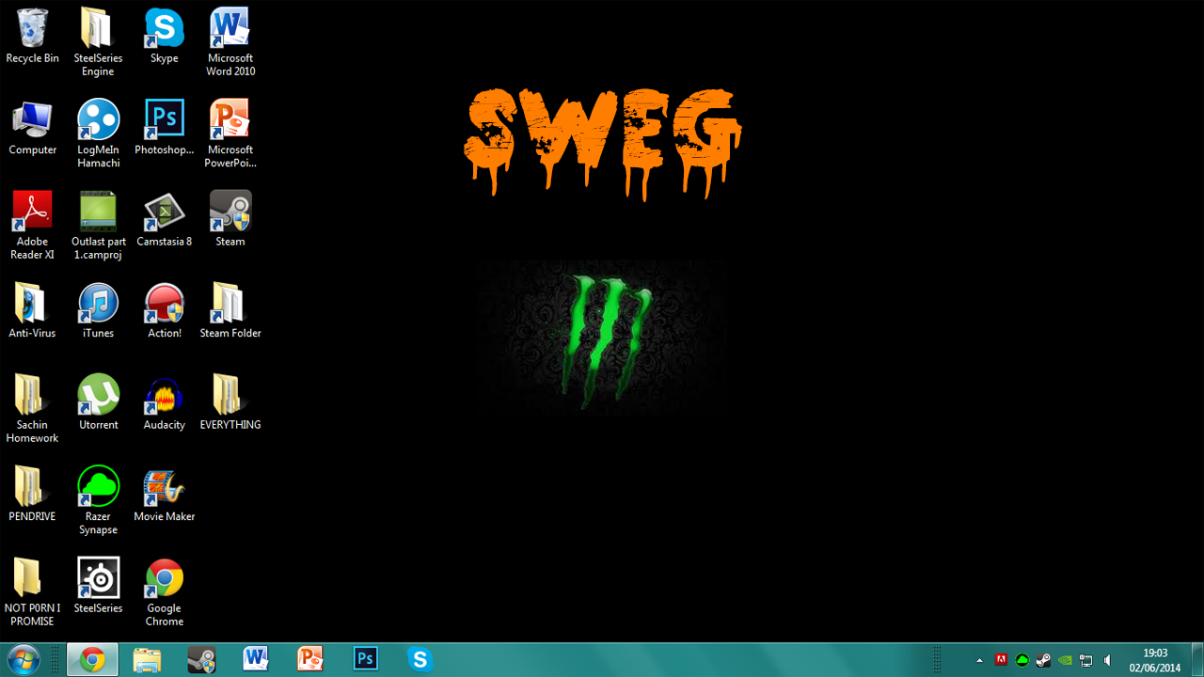Select the Action! recorder desktop icon

pyautogui.click(x=164, y=304)
